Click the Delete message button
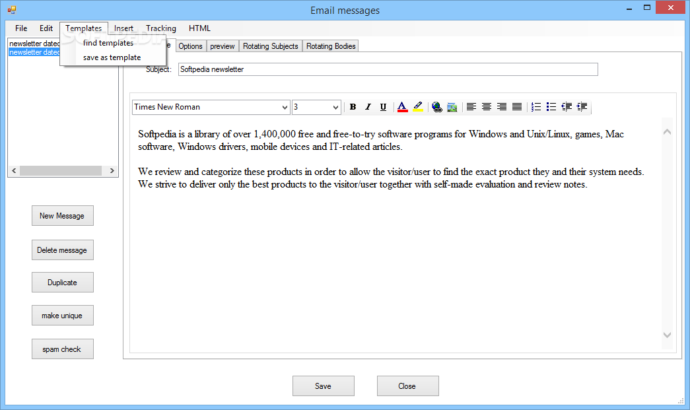Screen dimensions: 690x410 (63, 250)
